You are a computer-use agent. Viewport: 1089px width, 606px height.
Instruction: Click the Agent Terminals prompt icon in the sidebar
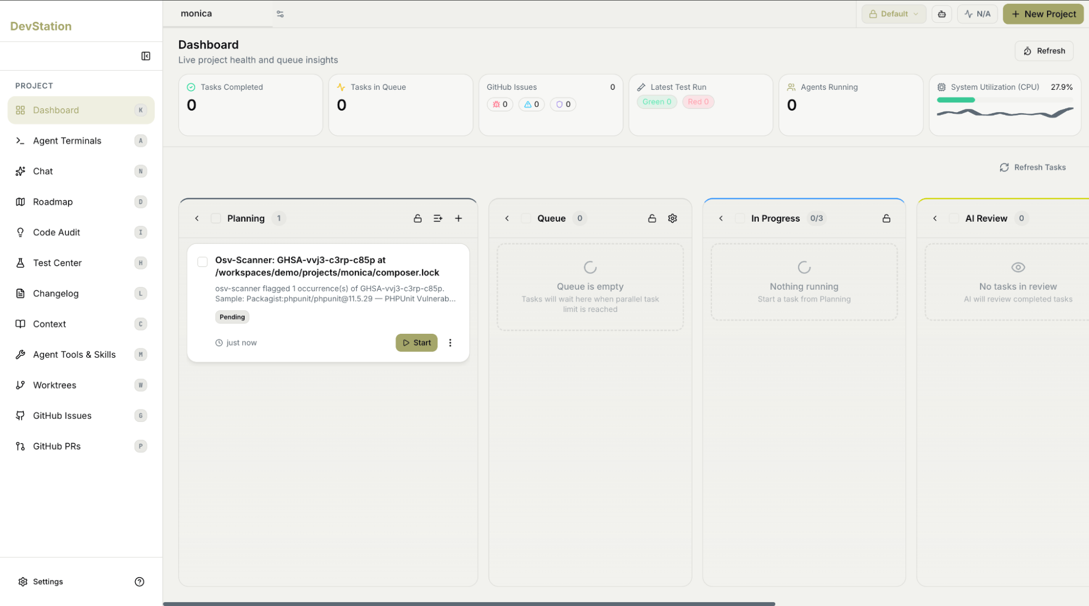coord(20,140)
